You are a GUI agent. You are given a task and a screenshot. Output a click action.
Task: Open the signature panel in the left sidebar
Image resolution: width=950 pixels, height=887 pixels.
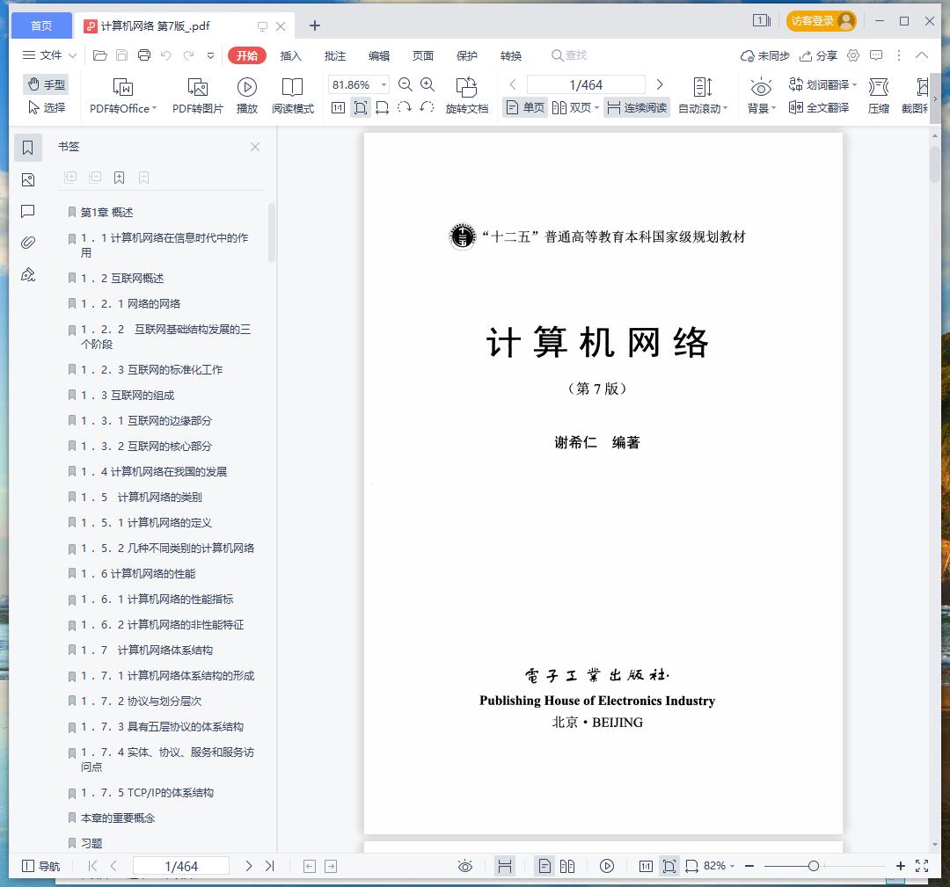(28, 275)
